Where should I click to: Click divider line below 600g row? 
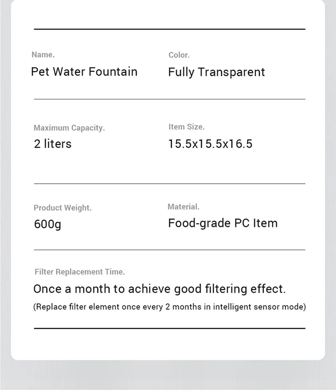(x=169, y=250)
